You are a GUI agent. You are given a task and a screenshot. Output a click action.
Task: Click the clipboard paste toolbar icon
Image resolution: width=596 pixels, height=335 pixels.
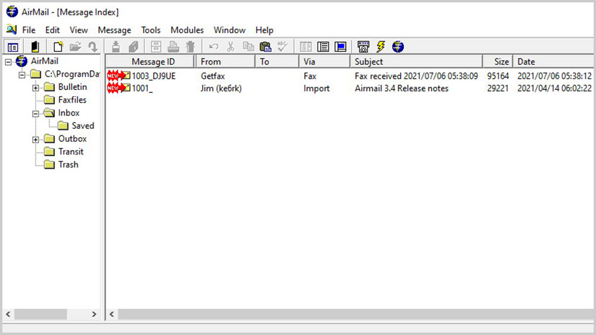point(265,46)
